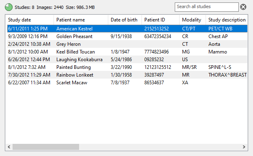This screenshot has height=156, width=253.
Task: Click date of birth 9/15/1938
Action: click(x=121, y=36)
